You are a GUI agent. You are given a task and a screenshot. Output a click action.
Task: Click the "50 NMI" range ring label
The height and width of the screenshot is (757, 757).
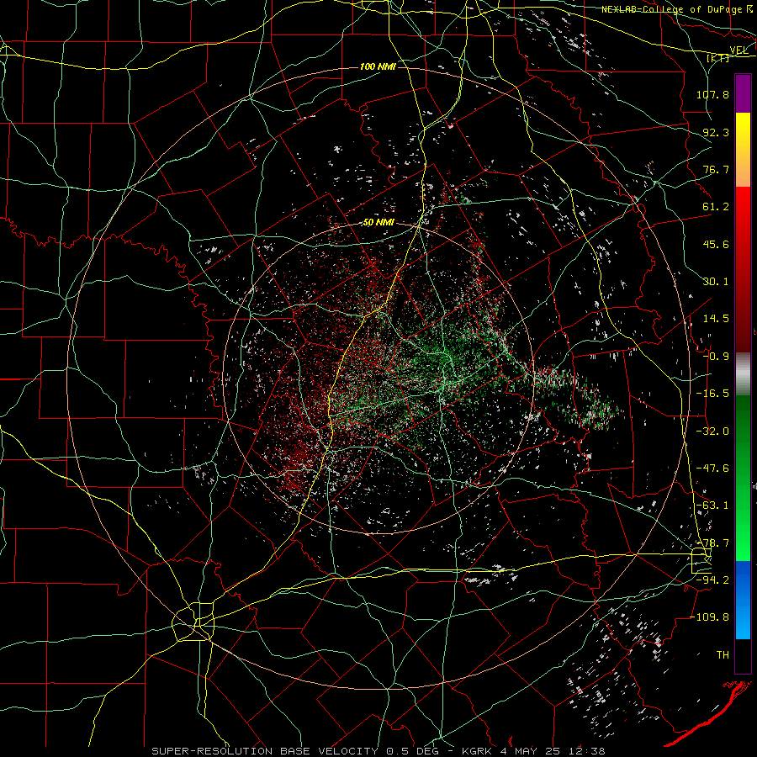pyautogui.click(x=378, y=223)
